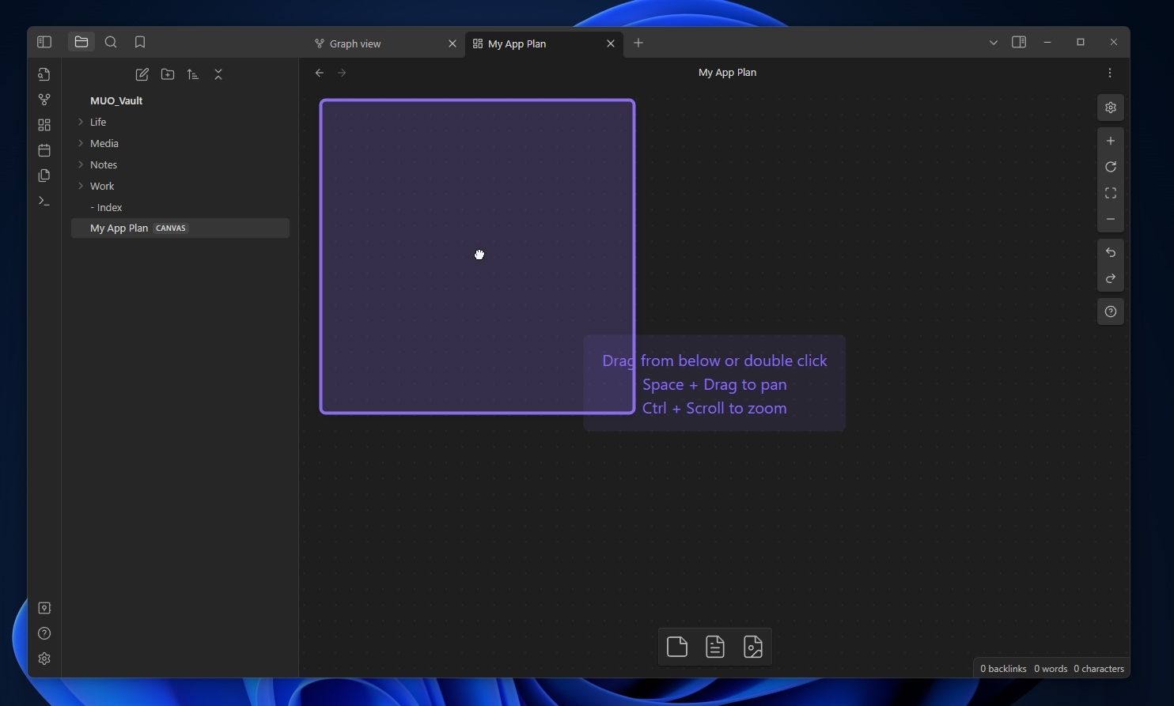Create a new note with the pencil icon
1174x706 pixels.
(x=142, y=74)
